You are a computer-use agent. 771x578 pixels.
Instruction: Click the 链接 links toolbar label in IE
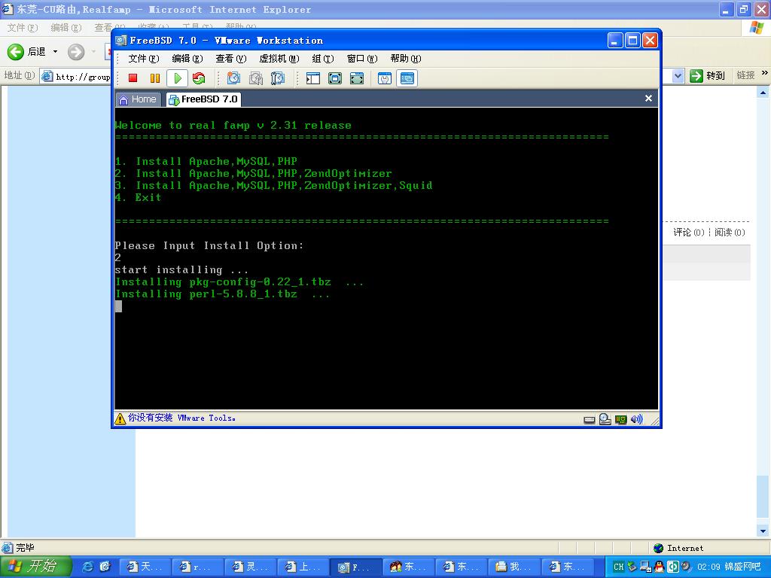click(745, 75)
